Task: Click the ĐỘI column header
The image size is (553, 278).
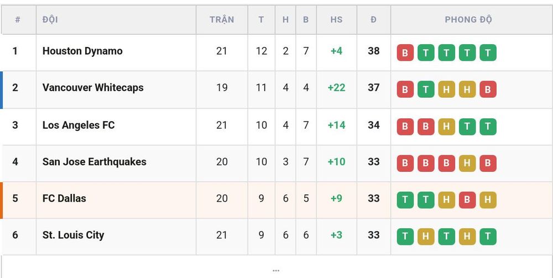Action: (x=50, y=20)
